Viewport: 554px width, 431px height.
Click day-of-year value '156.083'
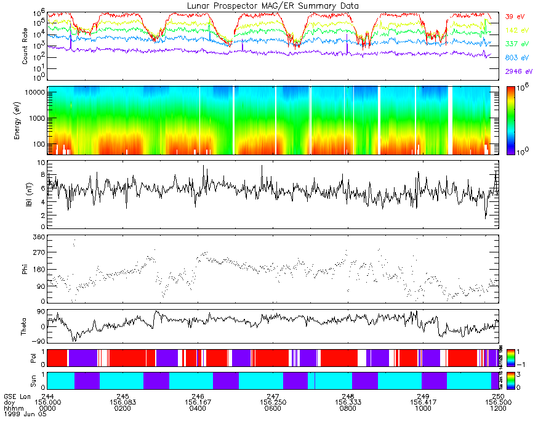point(122,403)
